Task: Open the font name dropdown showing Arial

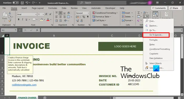Action: pyautogui.click(x=27, y=14)
